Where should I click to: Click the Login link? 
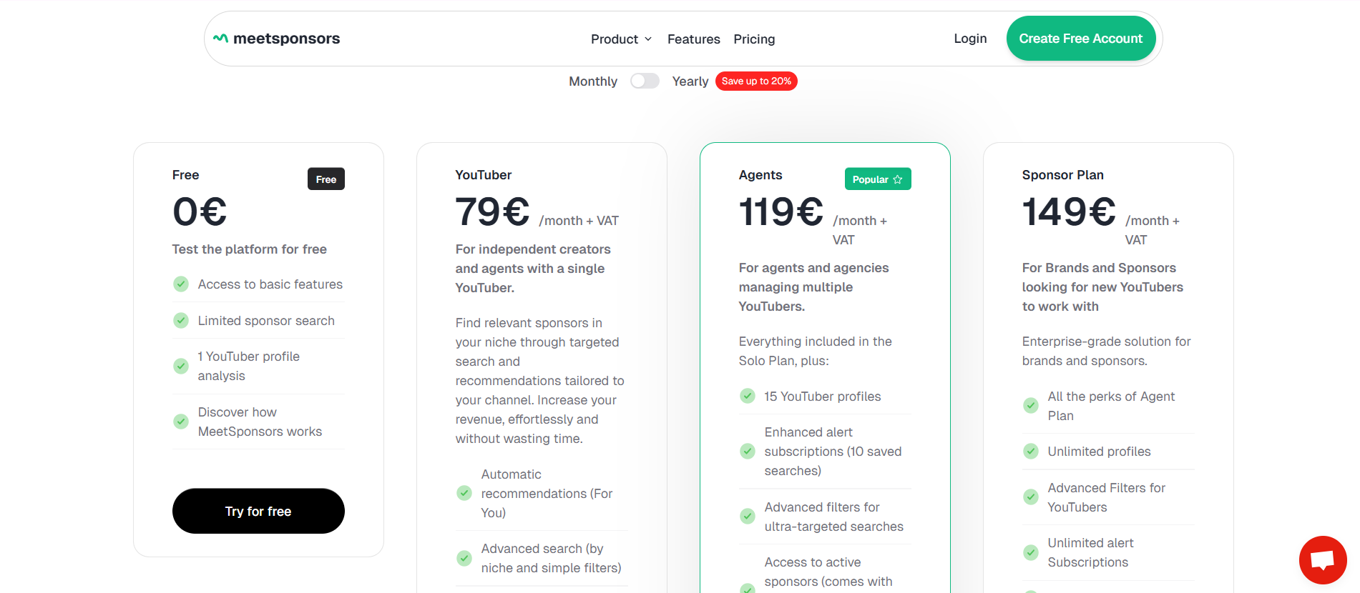click(x=970, y=39)
